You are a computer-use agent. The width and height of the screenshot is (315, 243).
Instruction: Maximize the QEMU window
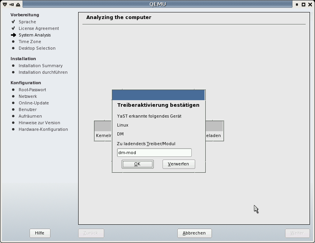tap(304, 4)
